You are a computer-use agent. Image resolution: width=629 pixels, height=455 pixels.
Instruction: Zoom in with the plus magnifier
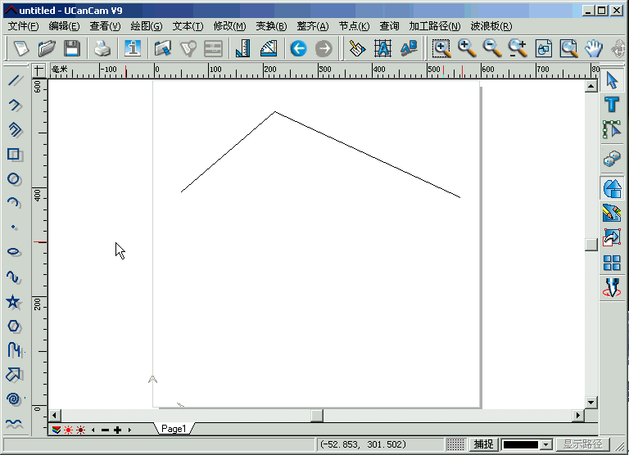click(467, 48)
